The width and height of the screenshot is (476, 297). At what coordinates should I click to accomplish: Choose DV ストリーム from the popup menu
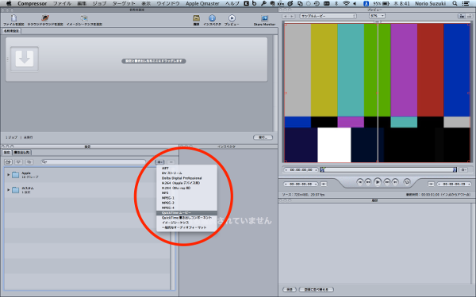point(186,173)
